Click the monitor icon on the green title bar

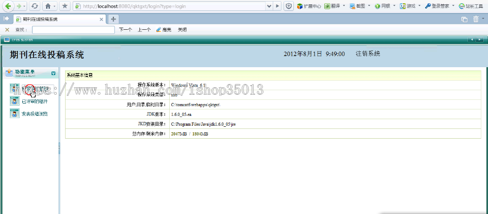pos(7,40)
